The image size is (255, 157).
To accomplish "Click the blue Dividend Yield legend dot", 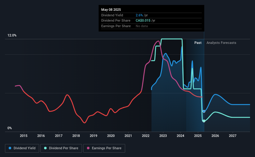I will point(10,148).
